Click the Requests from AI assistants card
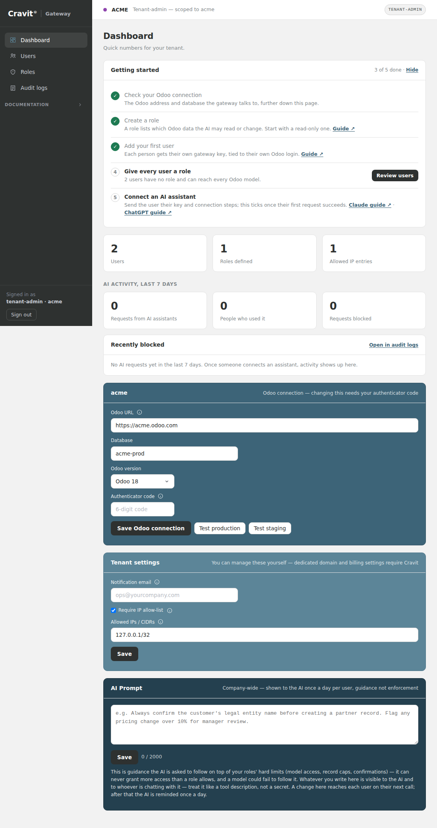Image resolution: width=437 pixels, height=828 pixels. point(155,310)
